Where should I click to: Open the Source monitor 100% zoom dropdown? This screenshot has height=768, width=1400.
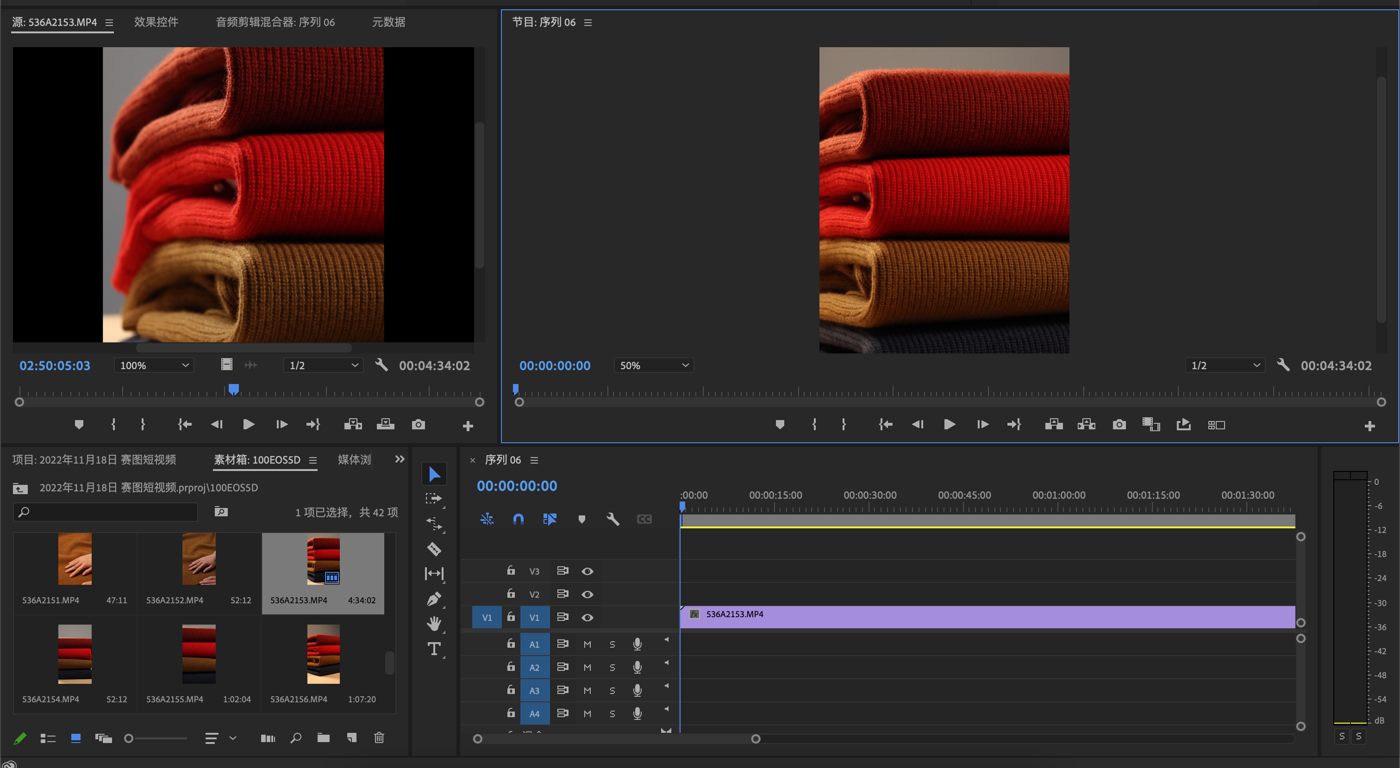tap(154, 365)
